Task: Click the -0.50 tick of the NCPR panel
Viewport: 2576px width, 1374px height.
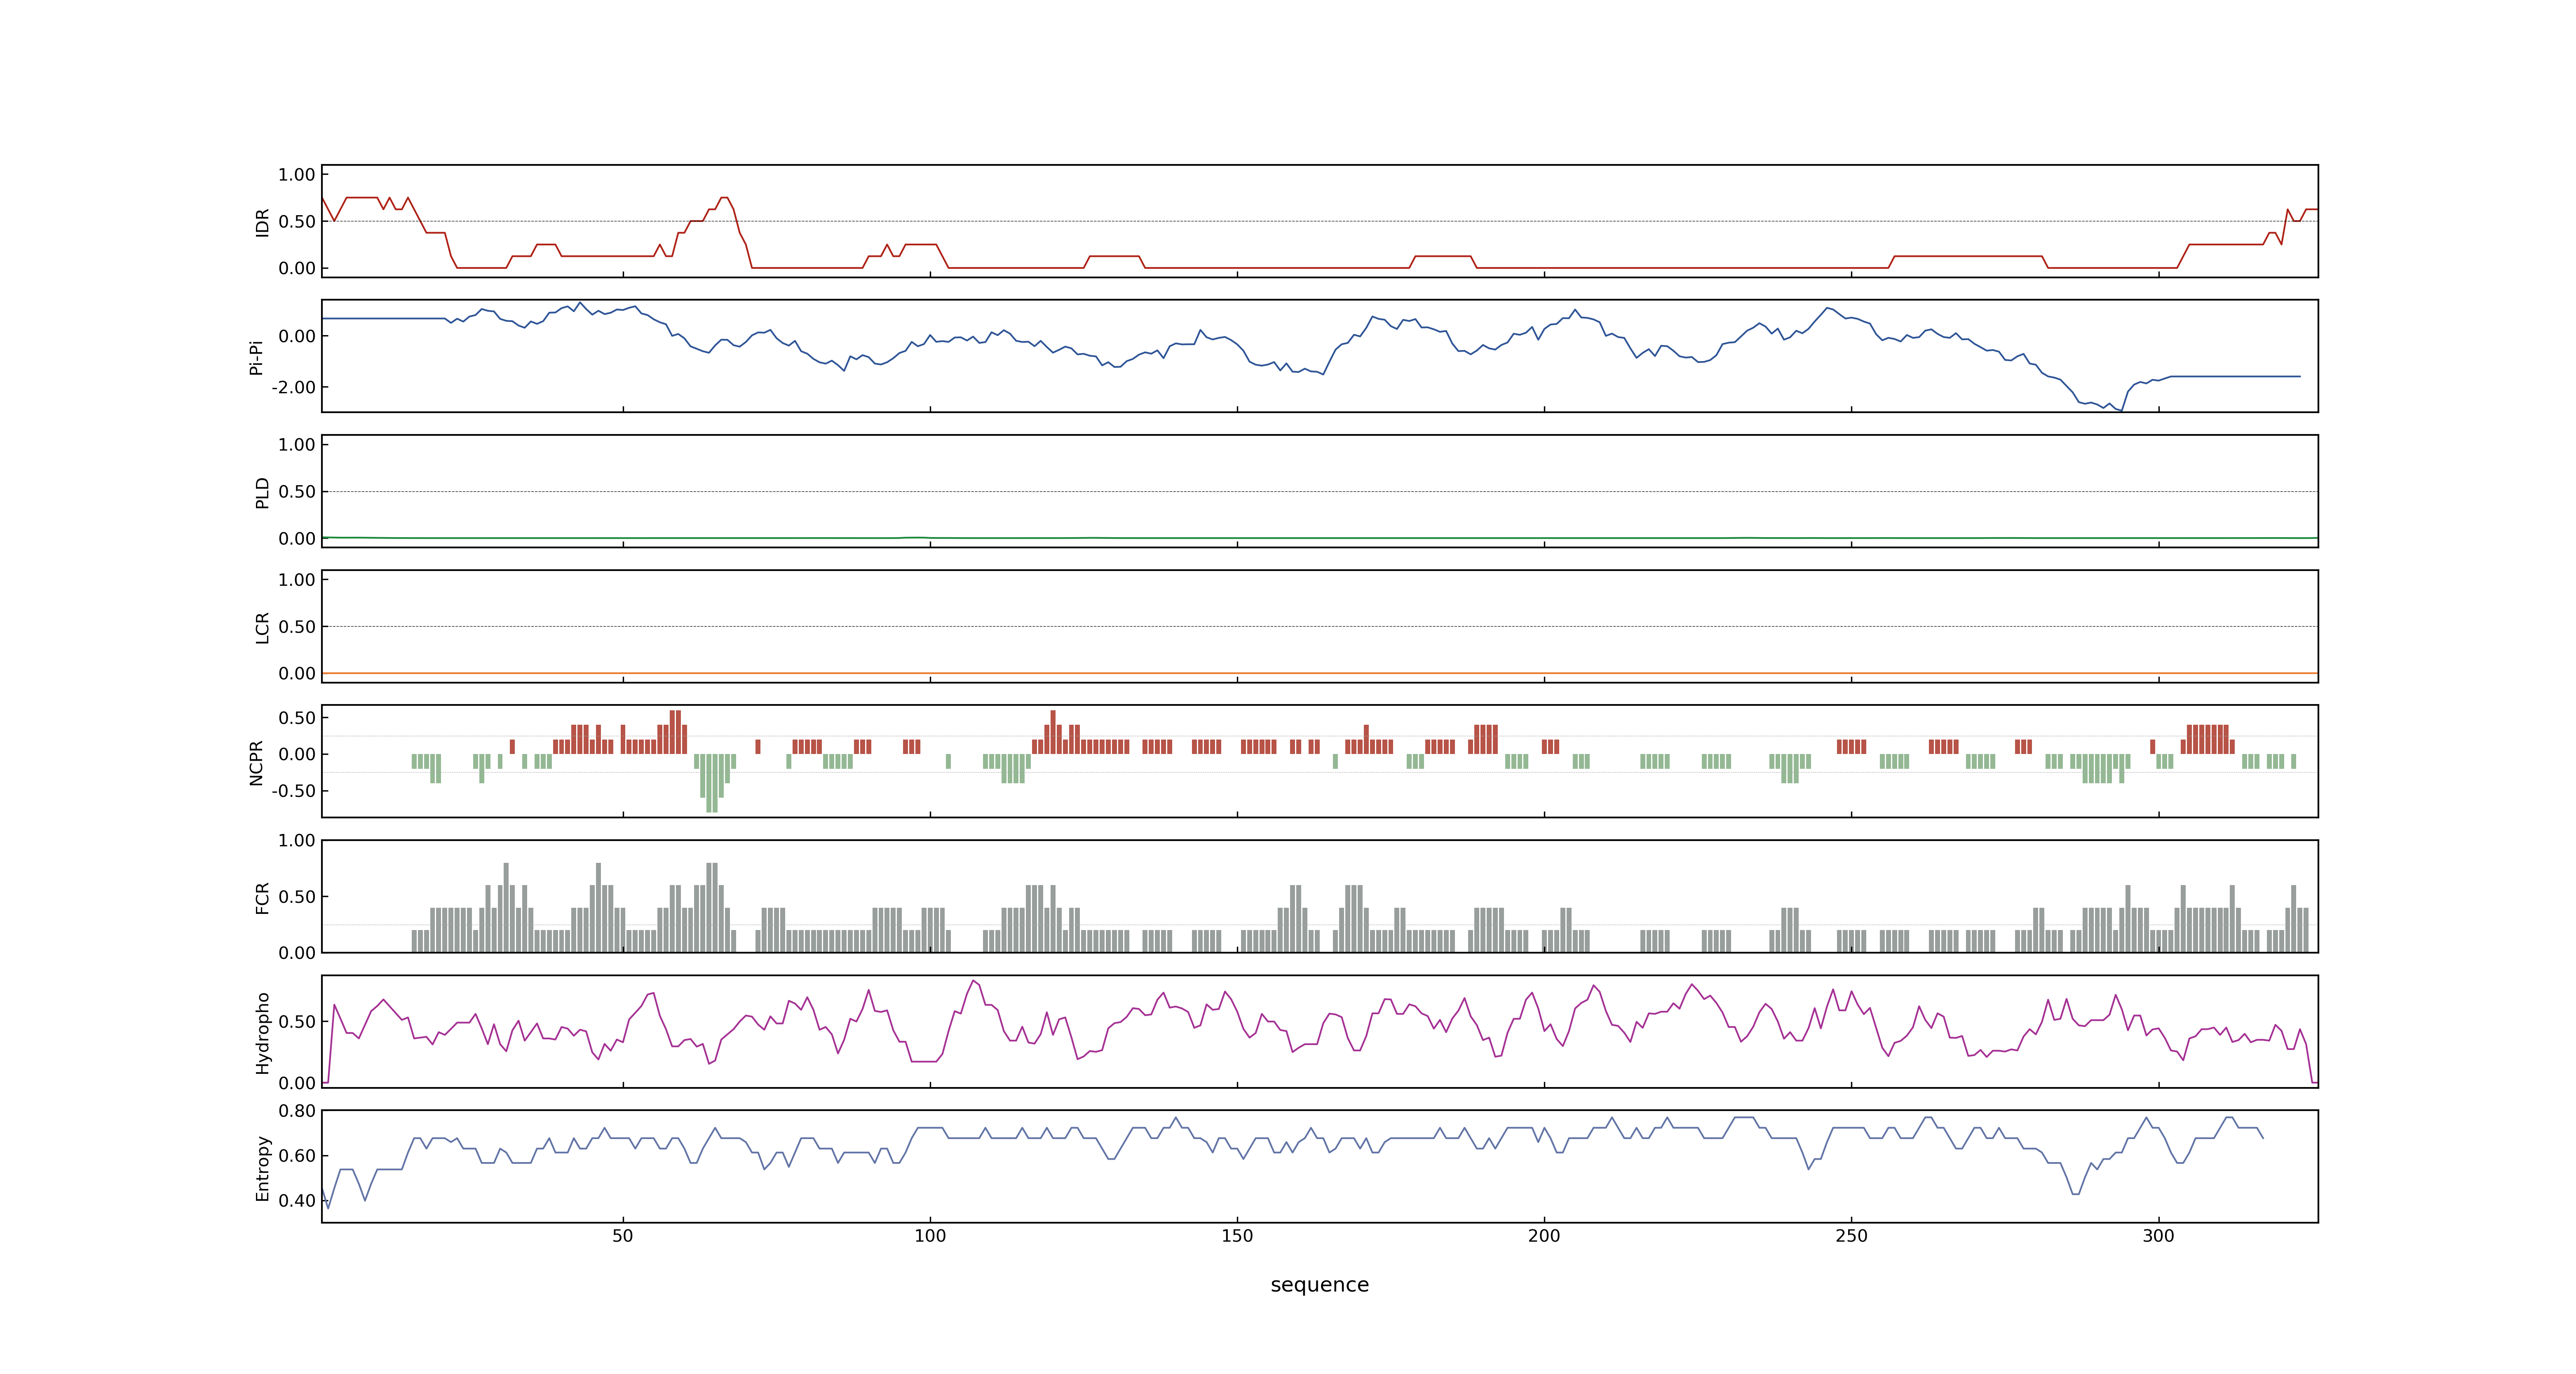Action: [293, 791]
